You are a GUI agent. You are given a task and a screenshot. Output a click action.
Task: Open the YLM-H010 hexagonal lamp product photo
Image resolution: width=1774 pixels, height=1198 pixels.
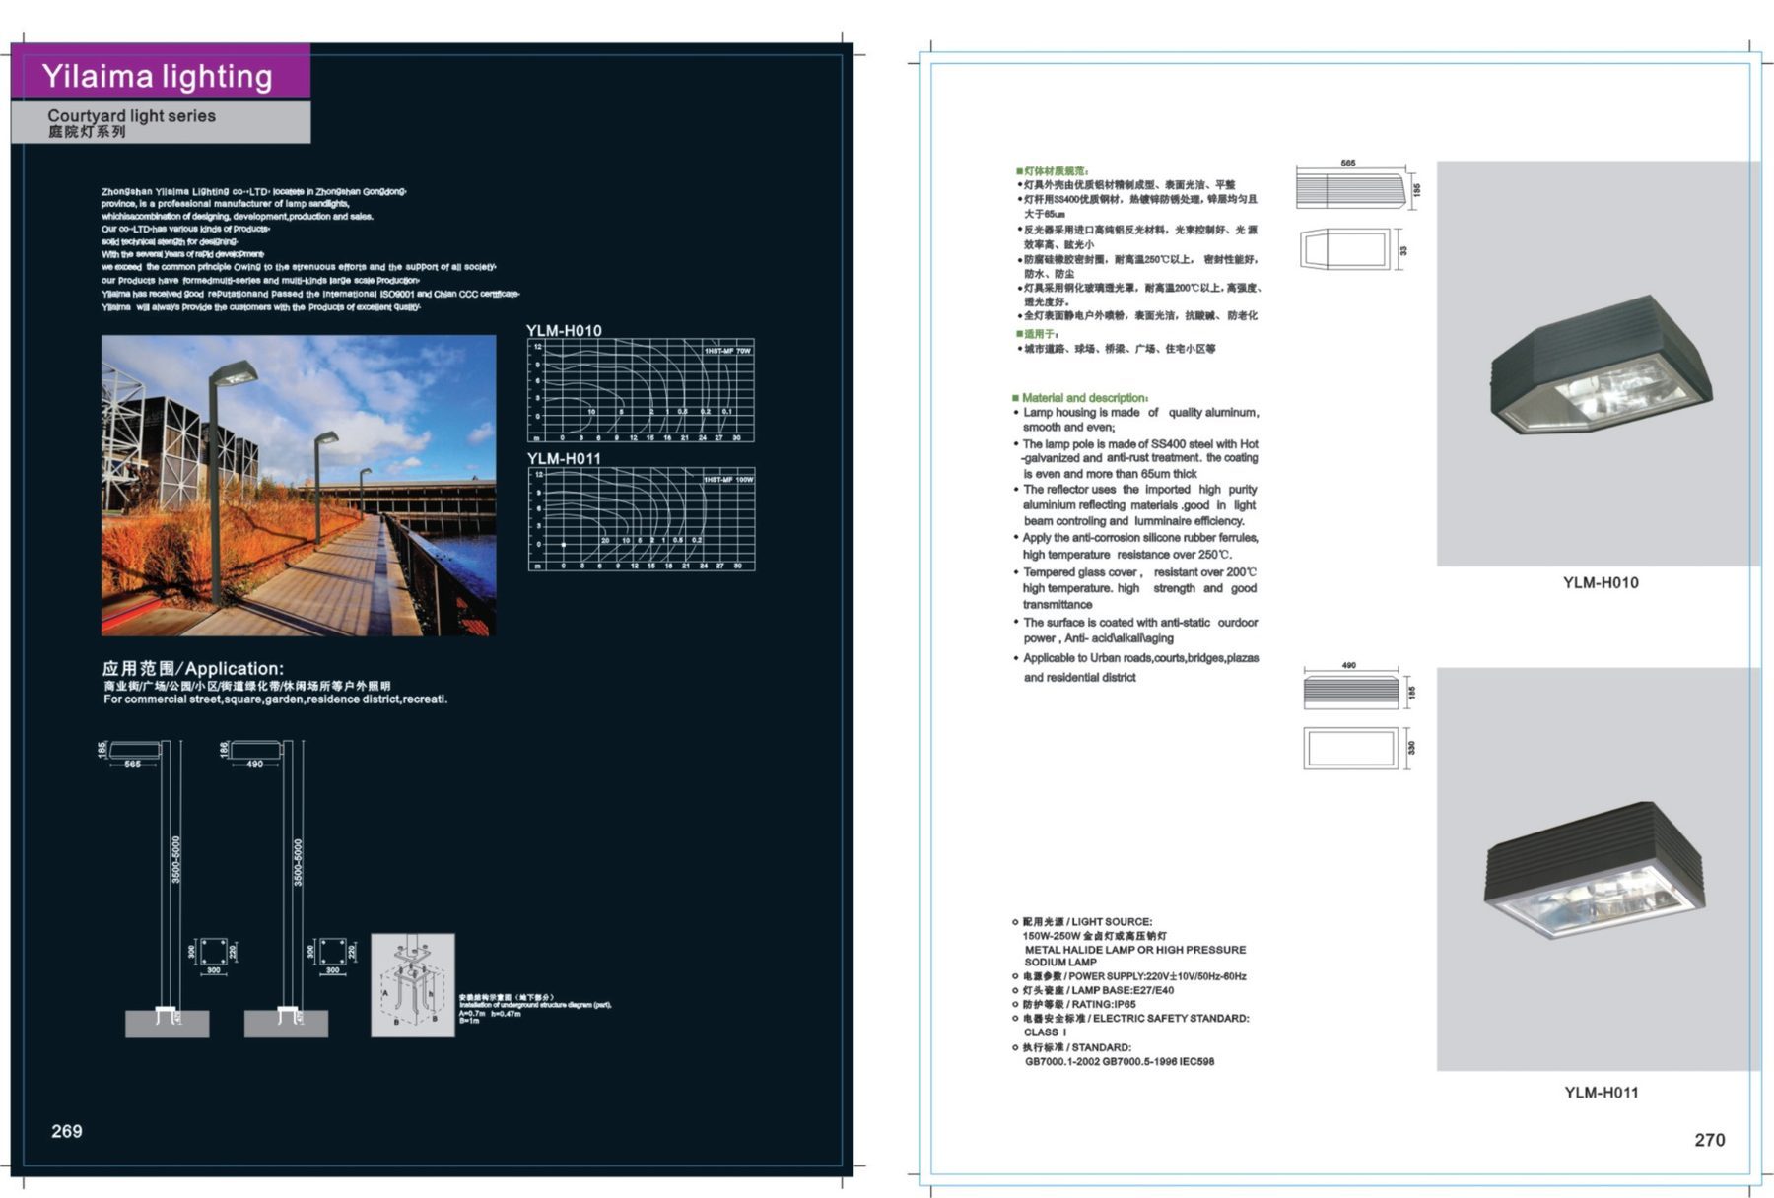pyautogui.click(x=1599, y=363)
